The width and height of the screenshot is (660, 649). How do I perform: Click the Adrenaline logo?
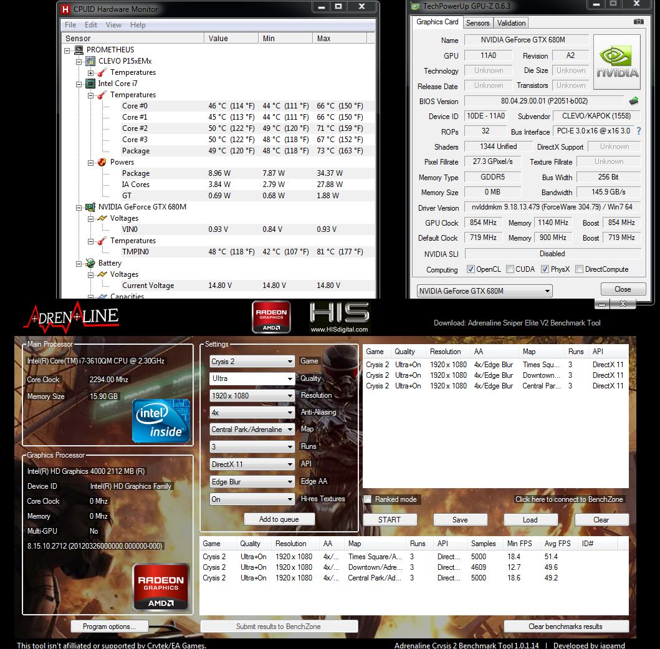pos(72,318)
